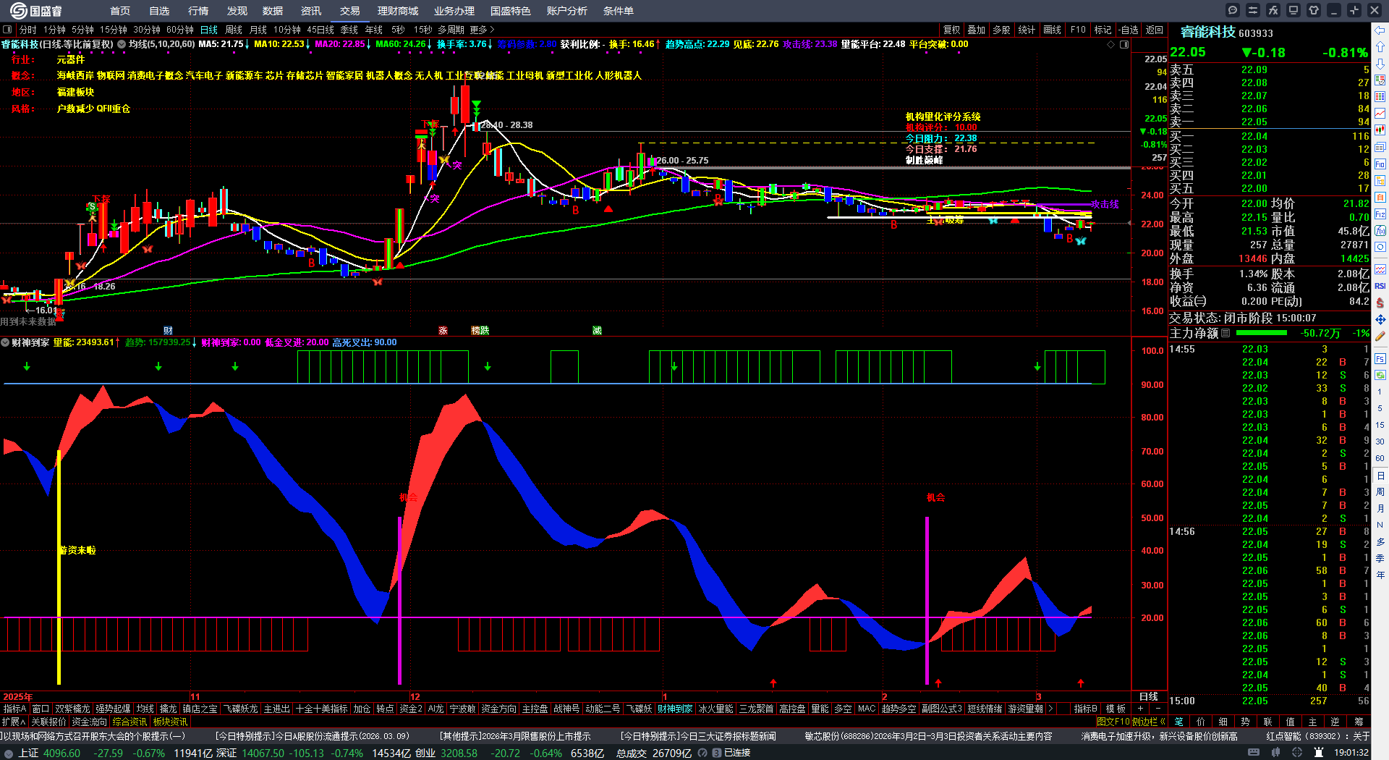Click the list icon beside 主力净额
Viewport: 1389px width, 760px height.
pyautogui.click(x=1226, y=333)
